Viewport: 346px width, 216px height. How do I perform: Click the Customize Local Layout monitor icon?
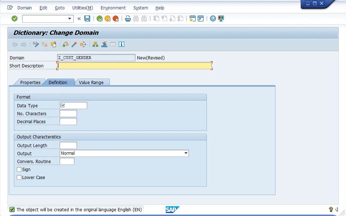coord(221,19)
